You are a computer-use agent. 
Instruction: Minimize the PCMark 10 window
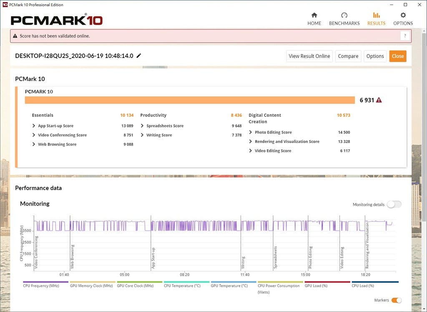392,5
